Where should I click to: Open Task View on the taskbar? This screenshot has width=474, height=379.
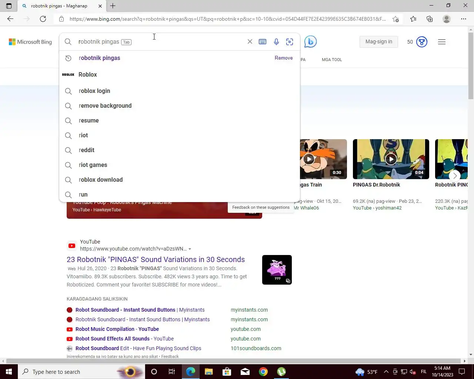(x=171, y=372)
